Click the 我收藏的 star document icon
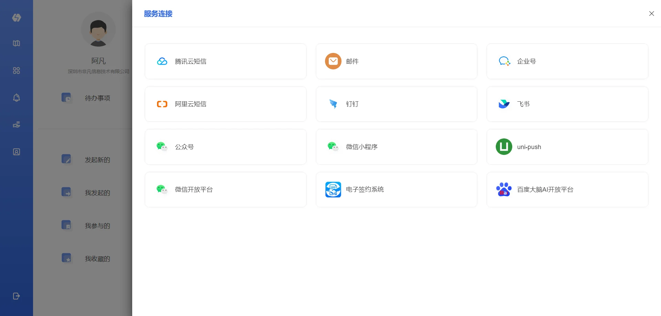This screenshot has height=316, width=661. 66,258
